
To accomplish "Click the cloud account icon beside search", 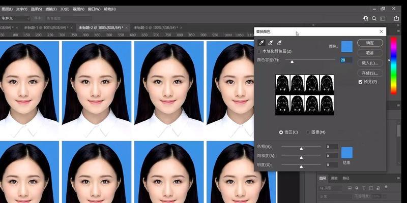I will click(x=366, y=18).
